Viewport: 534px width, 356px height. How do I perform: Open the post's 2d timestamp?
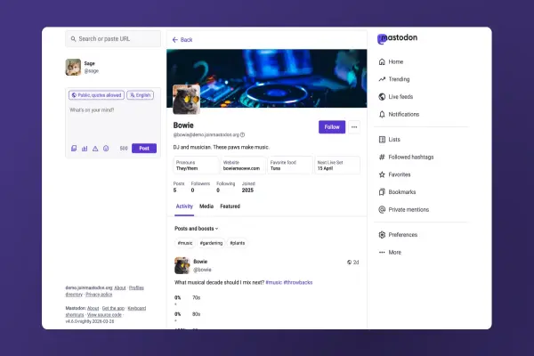click(356, 263)
